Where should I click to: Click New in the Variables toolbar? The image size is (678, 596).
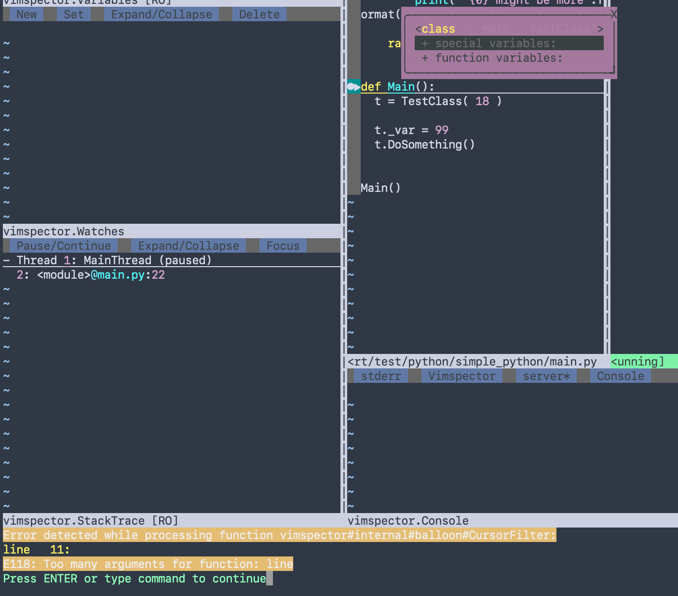point(26,14)
